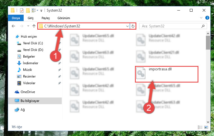Toggle pin for Videolar folder
This screenshot has width=214, height=136.
coord(59,83)
